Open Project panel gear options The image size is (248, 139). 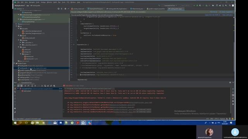click(x=65, y=9)
